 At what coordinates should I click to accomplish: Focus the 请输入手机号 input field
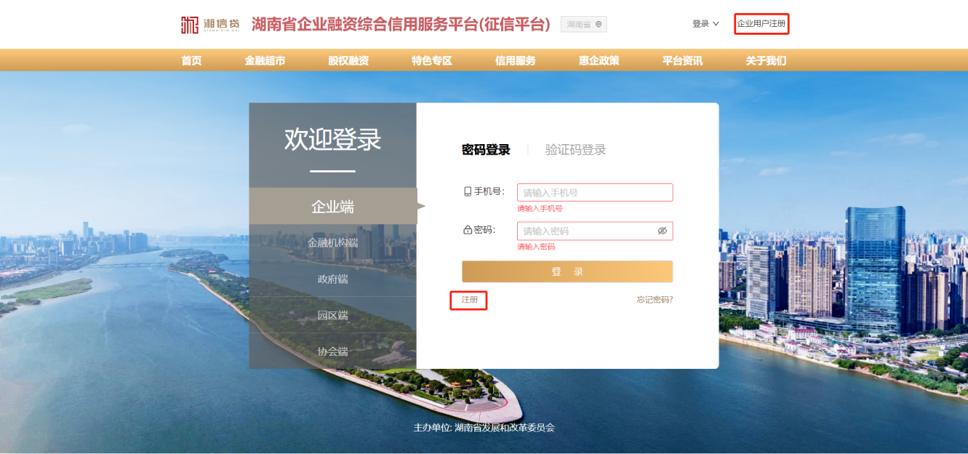(x=594, y=193)
